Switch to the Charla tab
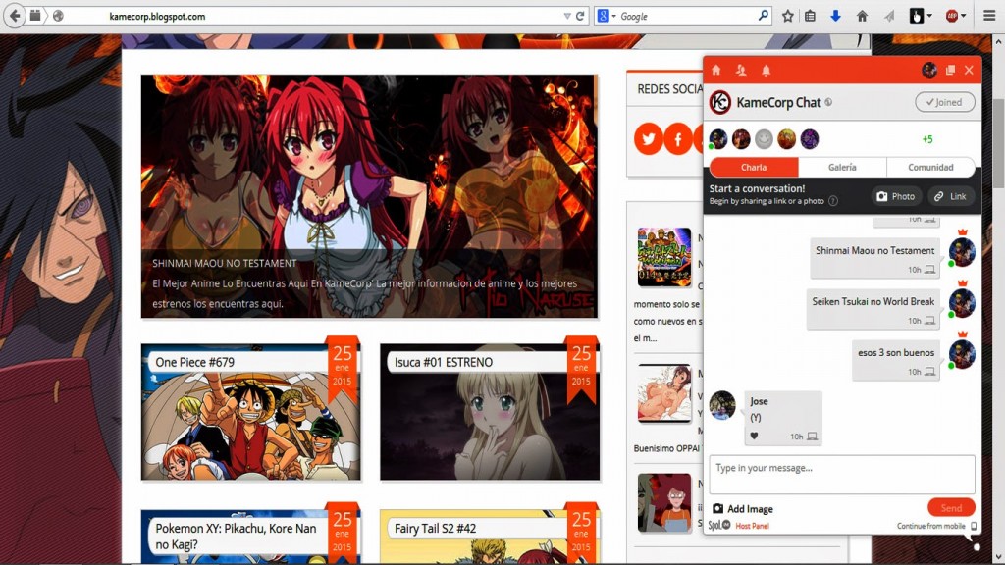This screenshot has height=565, width=1005. [x=754, y=167]
